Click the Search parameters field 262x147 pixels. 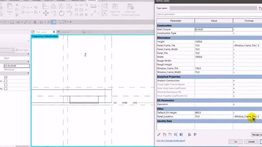coord(209,14)
